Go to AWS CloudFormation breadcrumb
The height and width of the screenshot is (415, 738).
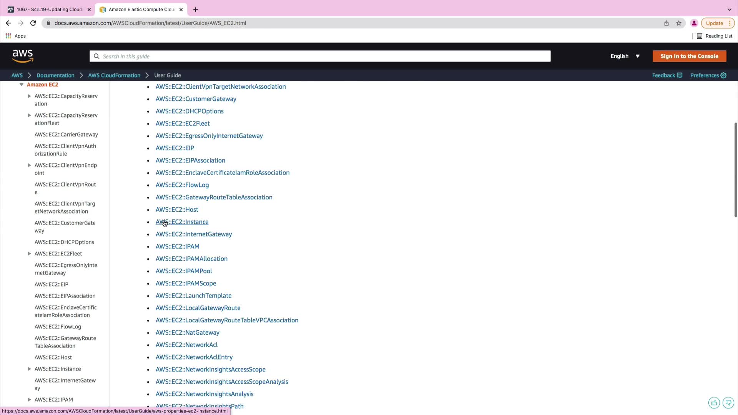click(114, 75)
